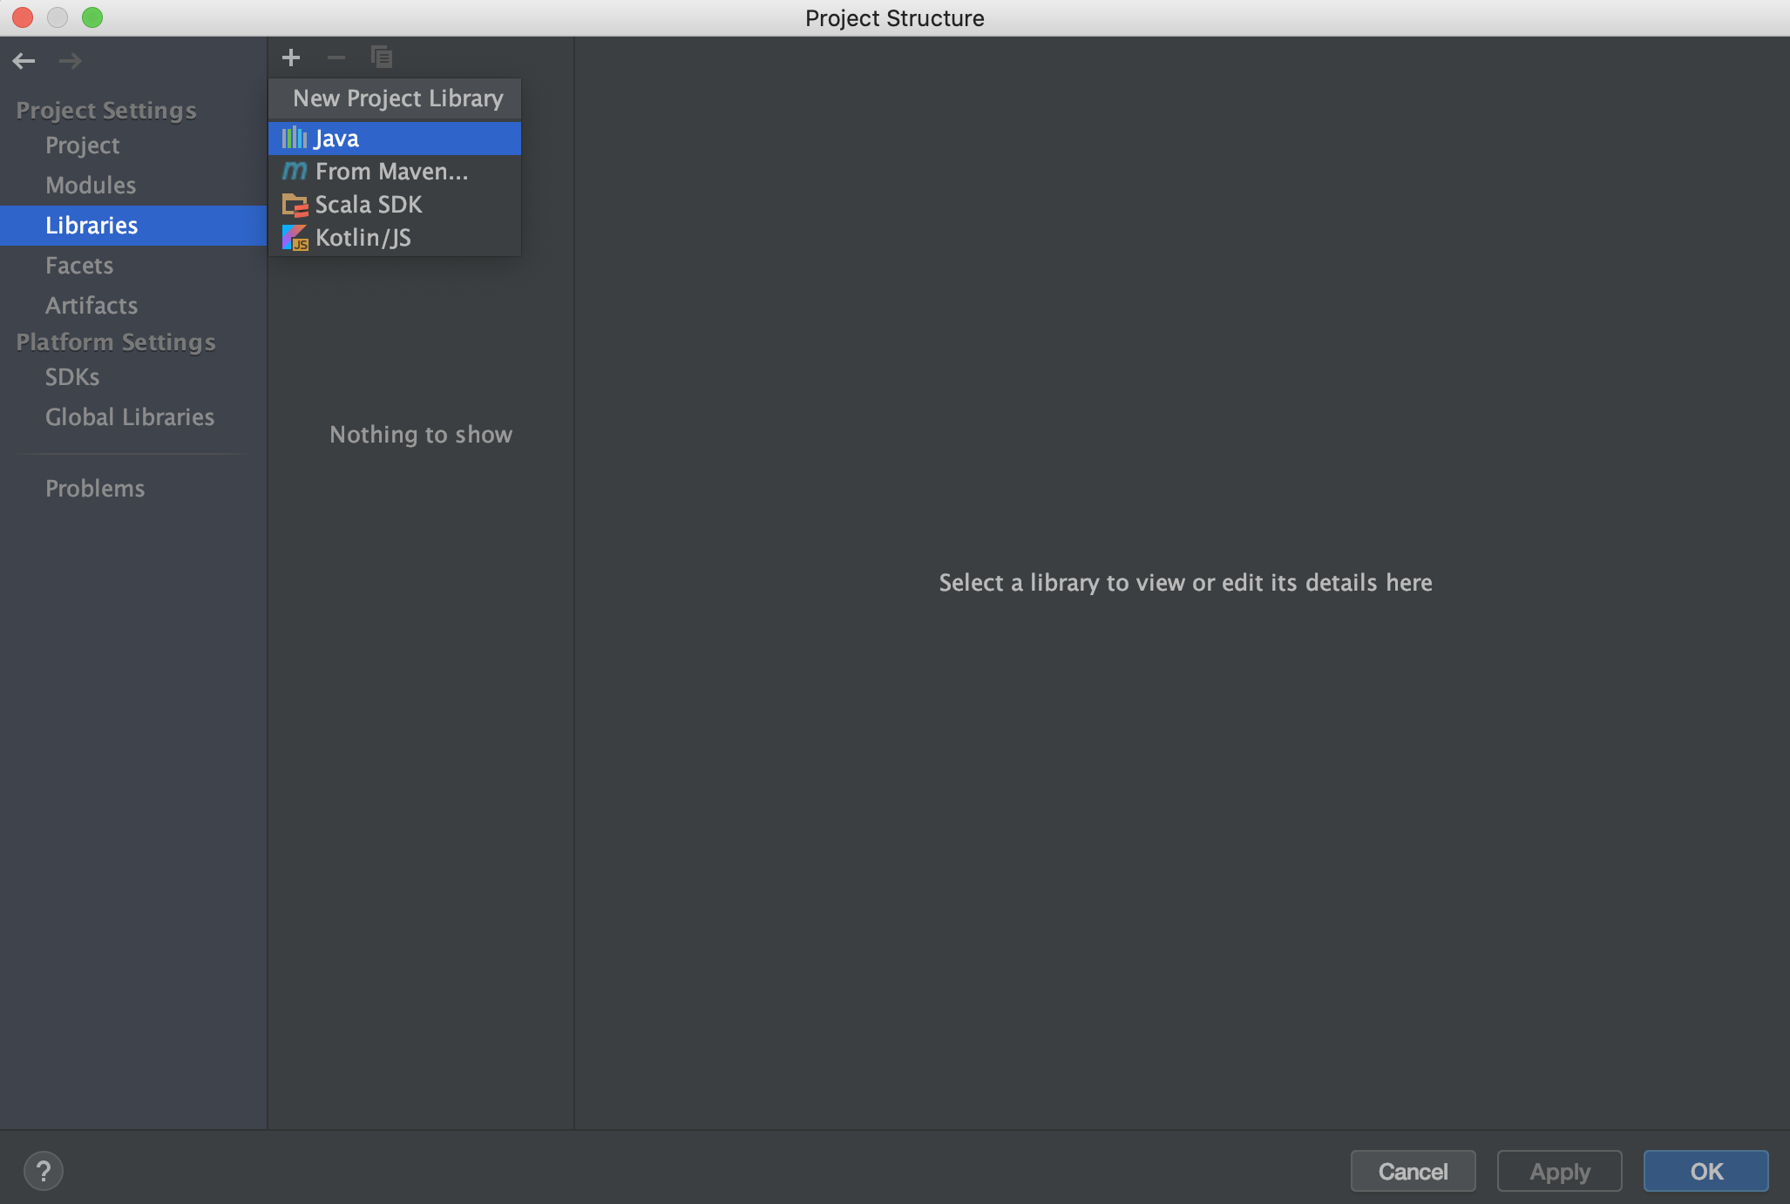
Task: Click the plus Add library icon
Action: point(291,57)
